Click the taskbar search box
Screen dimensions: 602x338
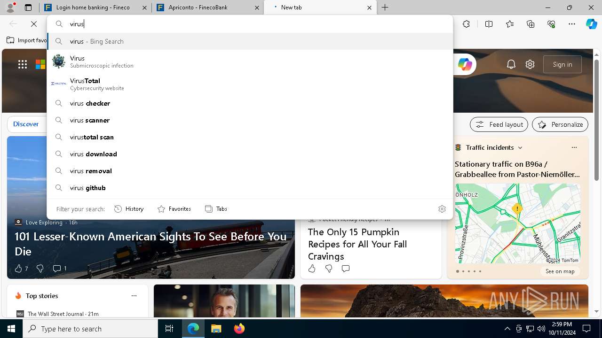pyautogui.click(x=90, y=329)
